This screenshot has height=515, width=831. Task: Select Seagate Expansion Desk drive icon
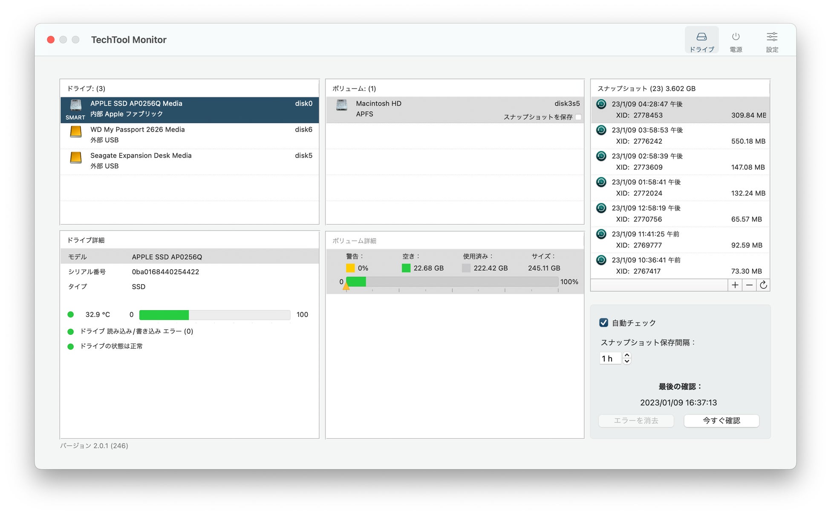click(x=76, y=158)
